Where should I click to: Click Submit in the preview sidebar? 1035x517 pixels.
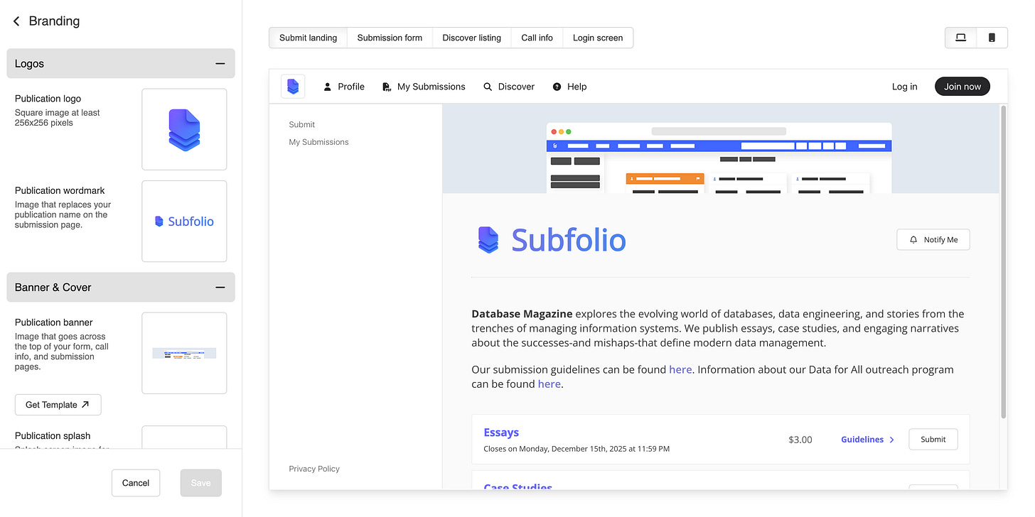point(302,124)
